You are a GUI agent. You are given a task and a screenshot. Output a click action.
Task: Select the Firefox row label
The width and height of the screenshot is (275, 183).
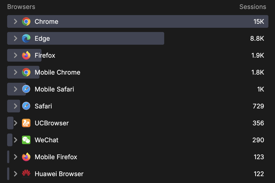tap(45, 55)
